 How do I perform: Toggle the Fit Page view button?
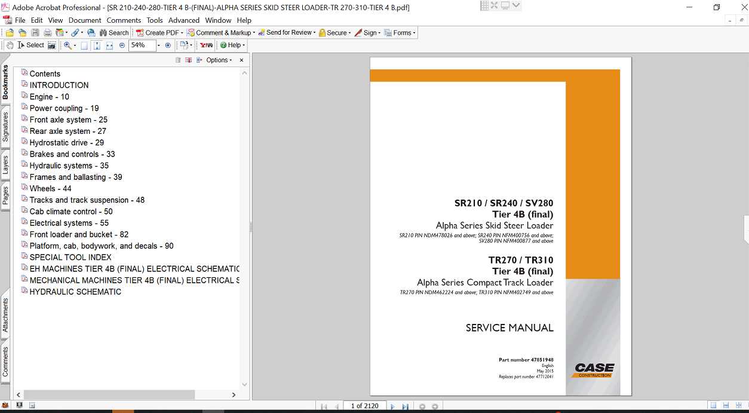click(x=97, y=45)
